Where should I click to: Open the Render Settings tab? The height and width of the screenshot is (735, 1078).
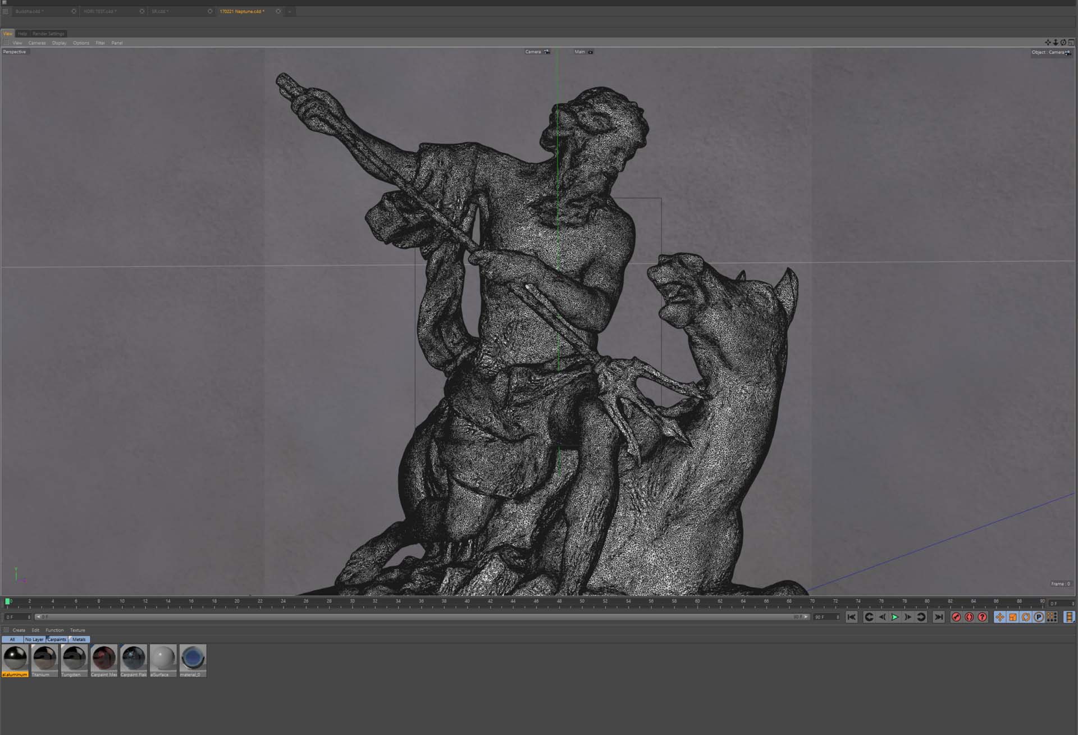coord(48,34)
